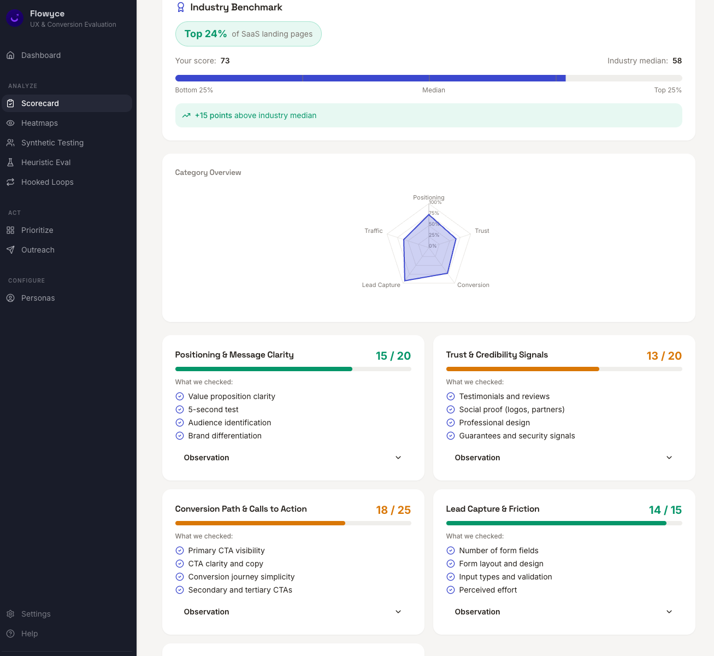Click the "13 / 20" trust score

coord(664,356)
